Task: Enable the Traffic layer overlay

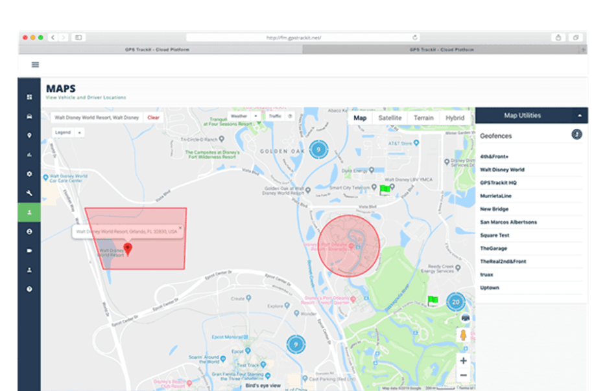Action: [x=275, y=116]
